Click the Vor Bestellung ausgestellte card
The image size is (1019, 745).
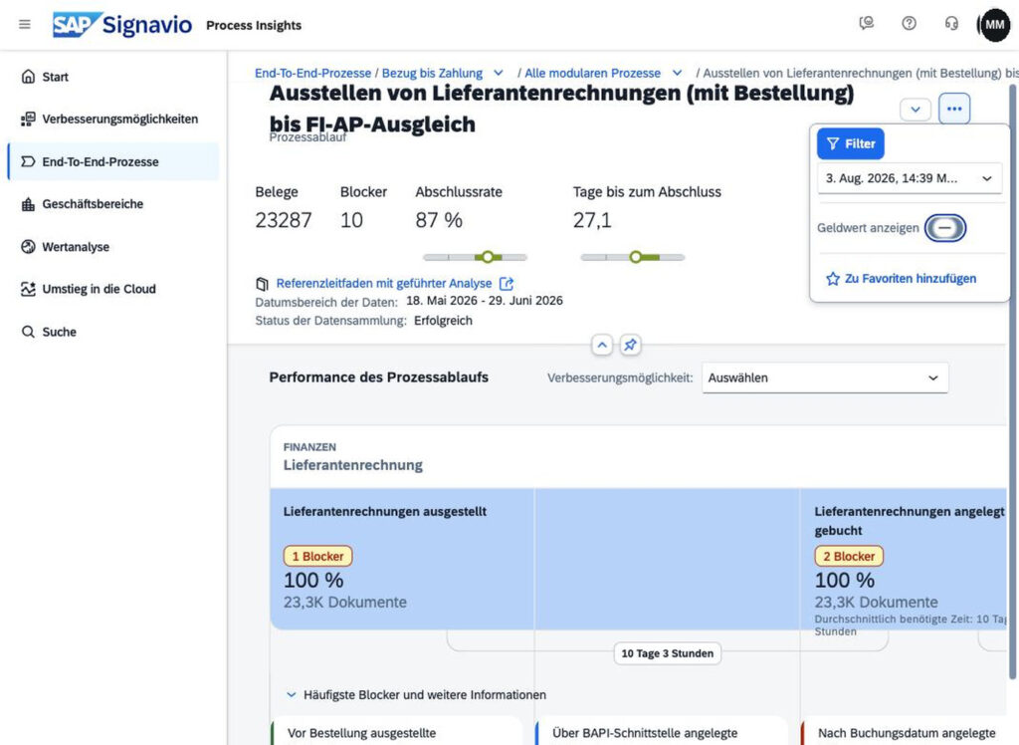coord(396,731)
